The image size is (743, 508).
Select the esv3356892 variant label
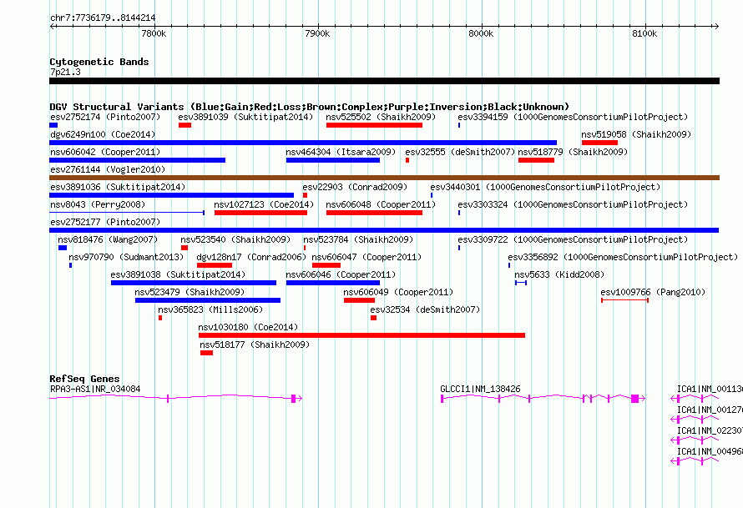pos(623,257)
